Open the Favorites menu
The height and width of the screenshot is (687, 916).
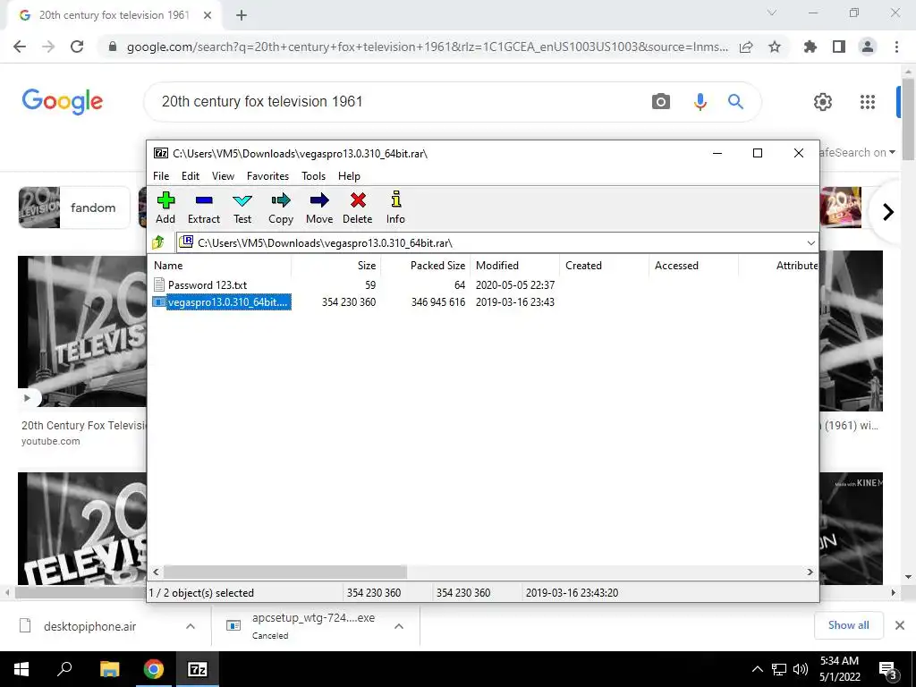[x=267, y=176]
